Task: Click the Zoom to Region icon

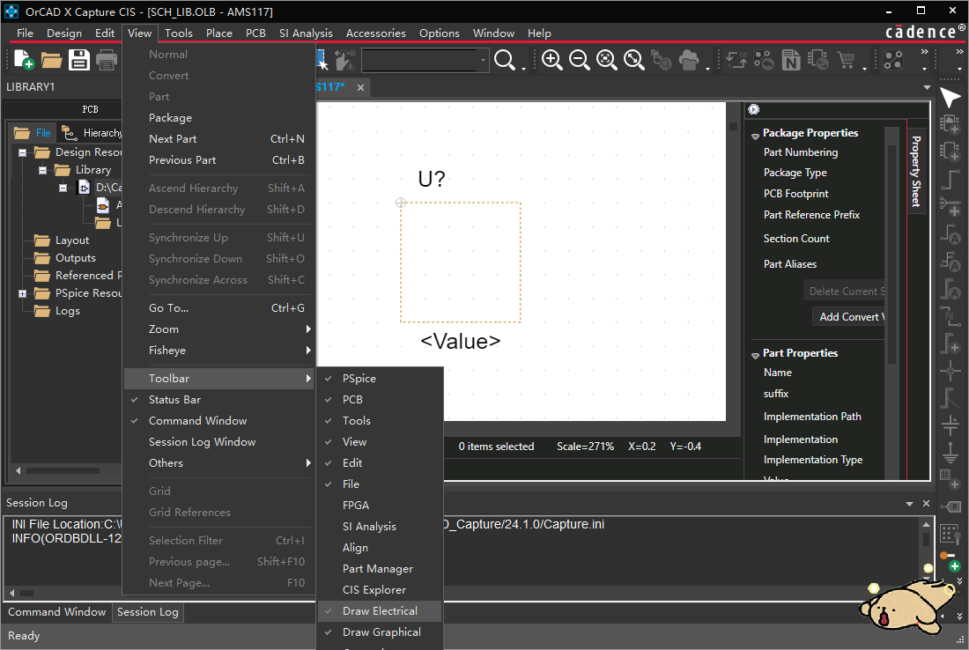Action: point(606,60)
